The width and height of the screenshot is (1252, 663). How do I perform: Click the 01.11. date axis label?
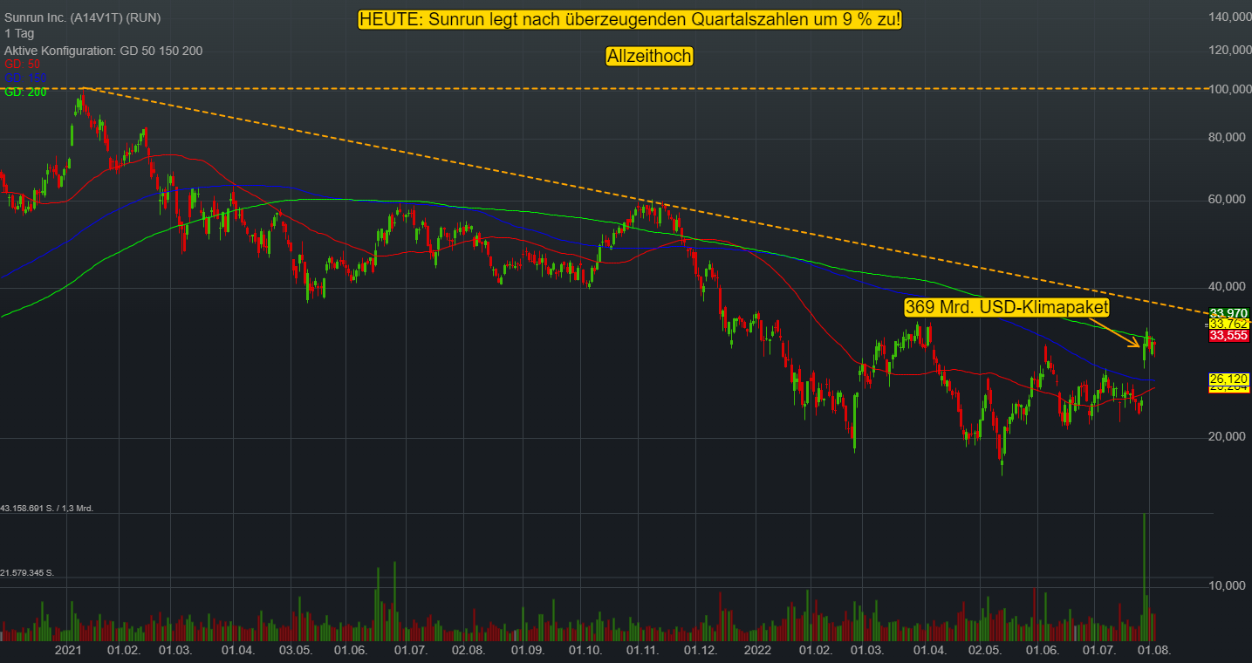pyautogui.click(x=644, y=650)
